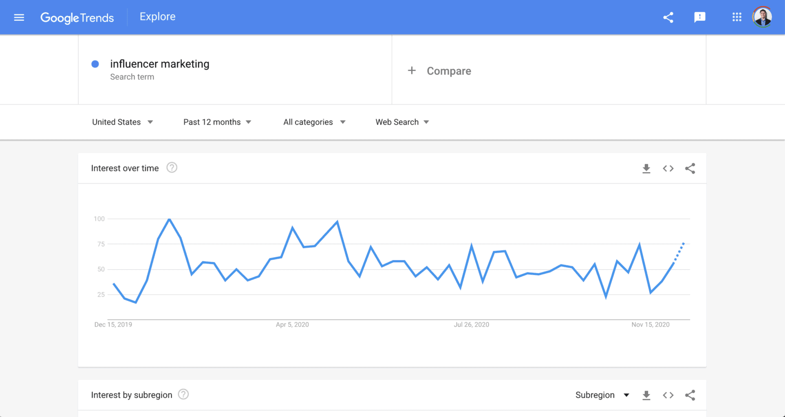Expand the United States region dropdown
Screen dimensions: 785x417
click(x=122, y=122)
